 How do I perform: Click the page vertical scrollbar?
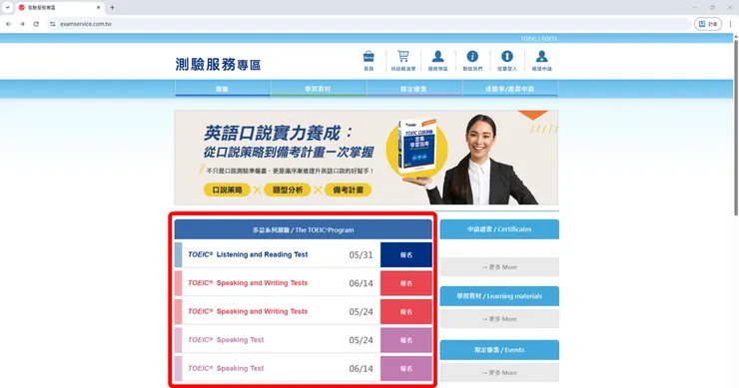[x=736, y=127]
